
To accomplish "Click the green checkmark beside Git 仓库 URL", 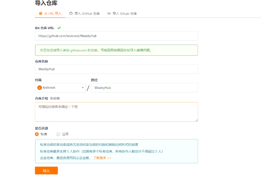I will point(59,28).
